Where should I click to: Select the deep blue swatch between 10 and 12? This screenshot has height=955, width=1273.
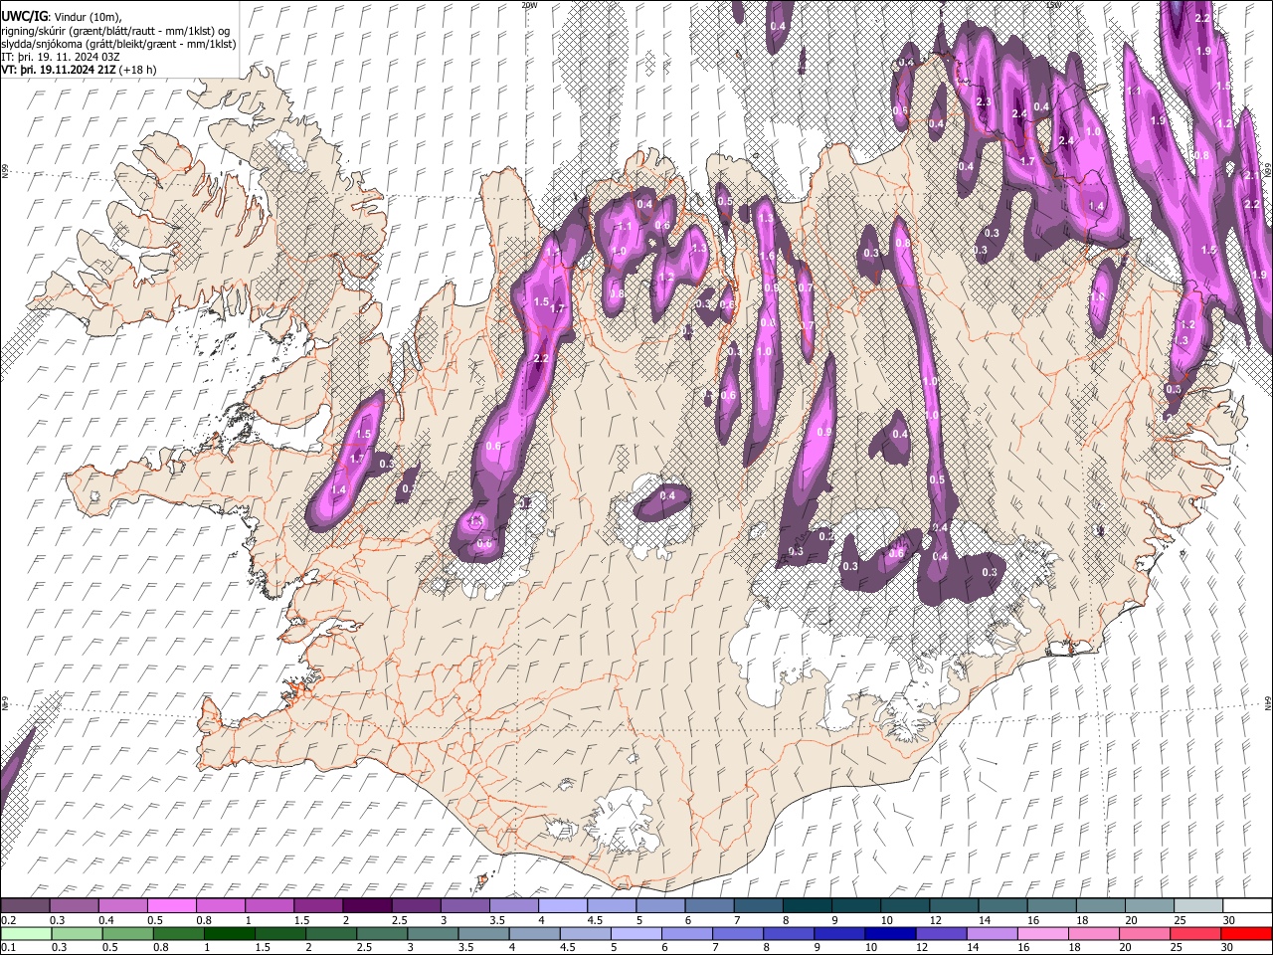click(890, 933)
